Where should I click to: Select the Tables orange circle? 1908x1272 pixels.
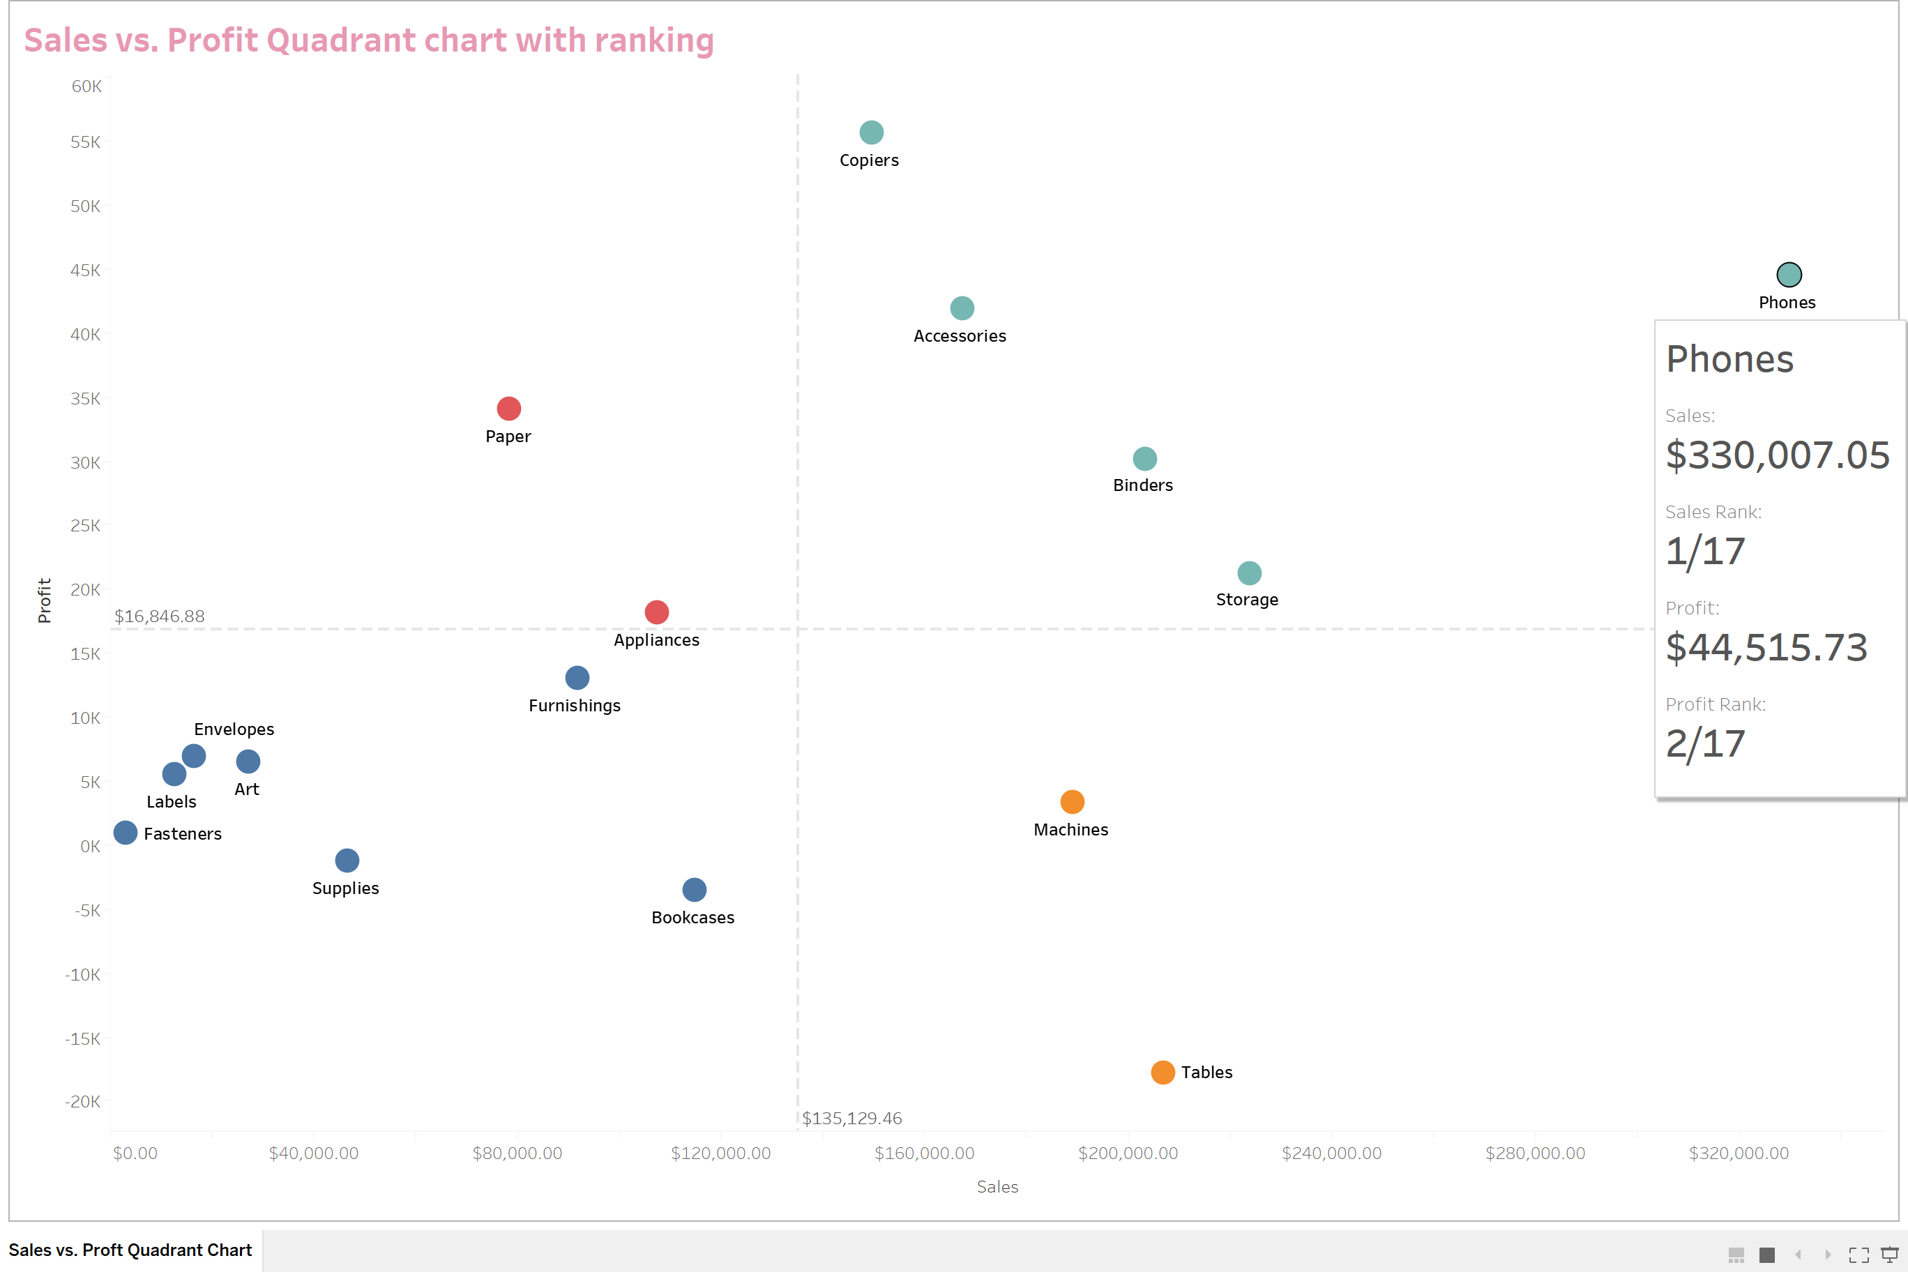click(1163, 1073)
